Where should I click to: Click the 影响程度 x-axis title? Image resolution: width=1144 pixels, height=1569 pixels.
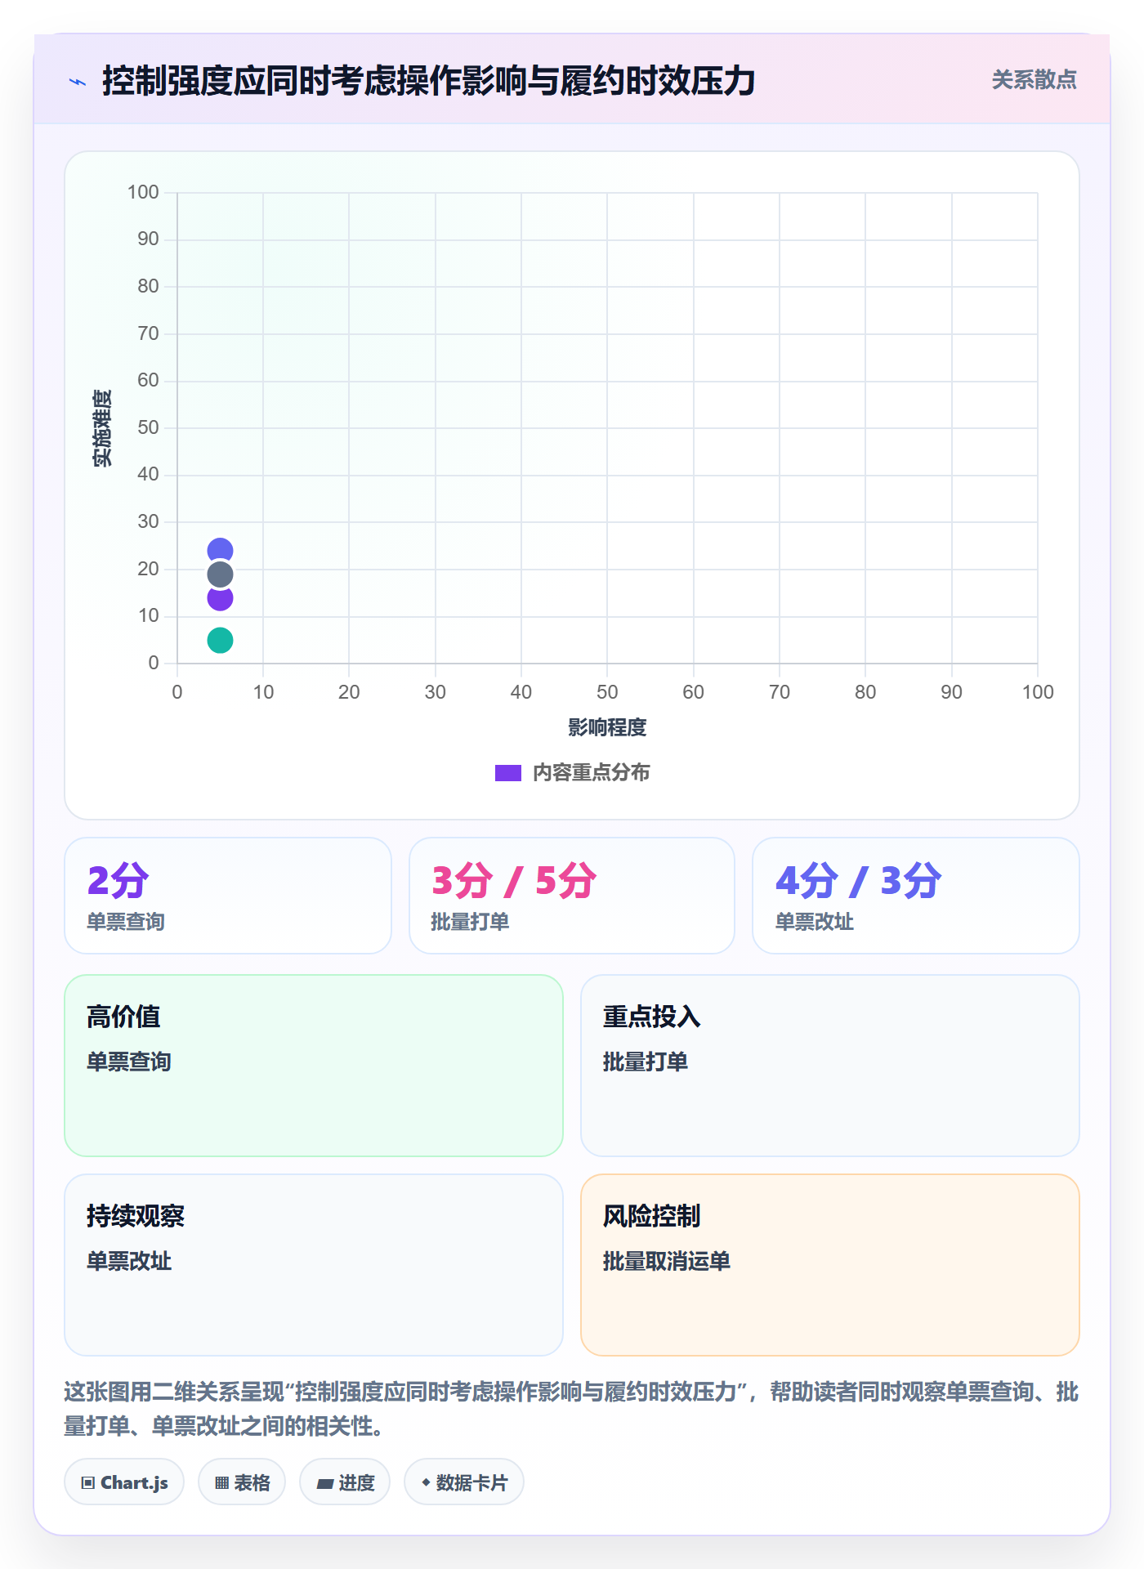(x=607, y=727)
